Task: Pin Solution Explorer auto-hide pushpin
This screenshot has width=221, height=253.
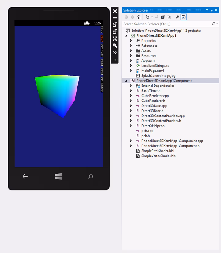Action: tap(212, 10)
